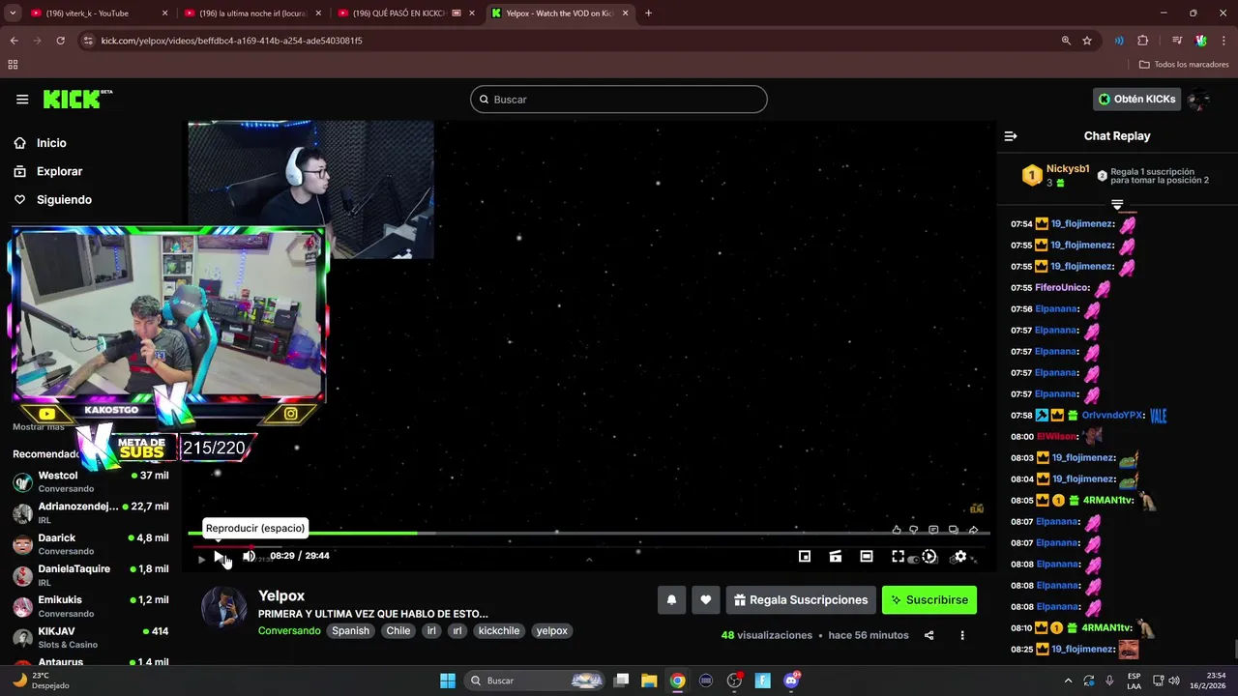
Task: Mute the video volume
Action: (x=249, y=556)
